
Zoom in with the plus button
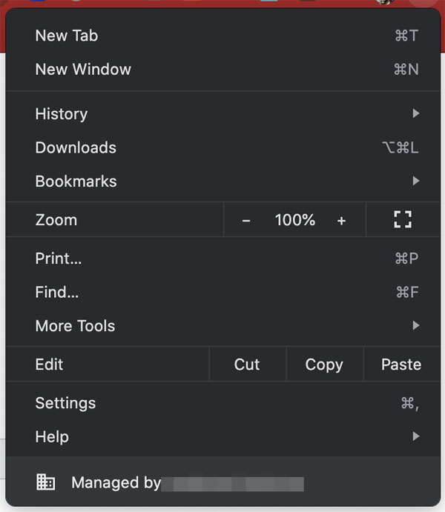pos(341,220)
